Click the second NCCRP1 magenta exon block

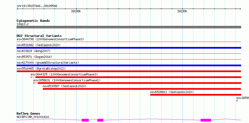(x=100, y=120)
